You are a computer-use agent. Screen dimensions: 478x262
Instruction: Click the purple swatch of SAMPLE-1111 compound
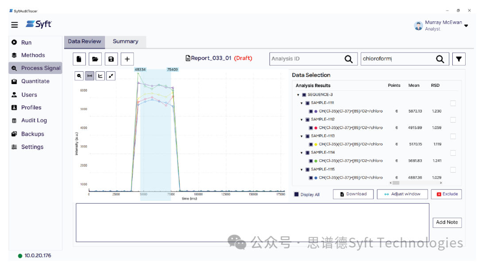click(x=316, y=112)
